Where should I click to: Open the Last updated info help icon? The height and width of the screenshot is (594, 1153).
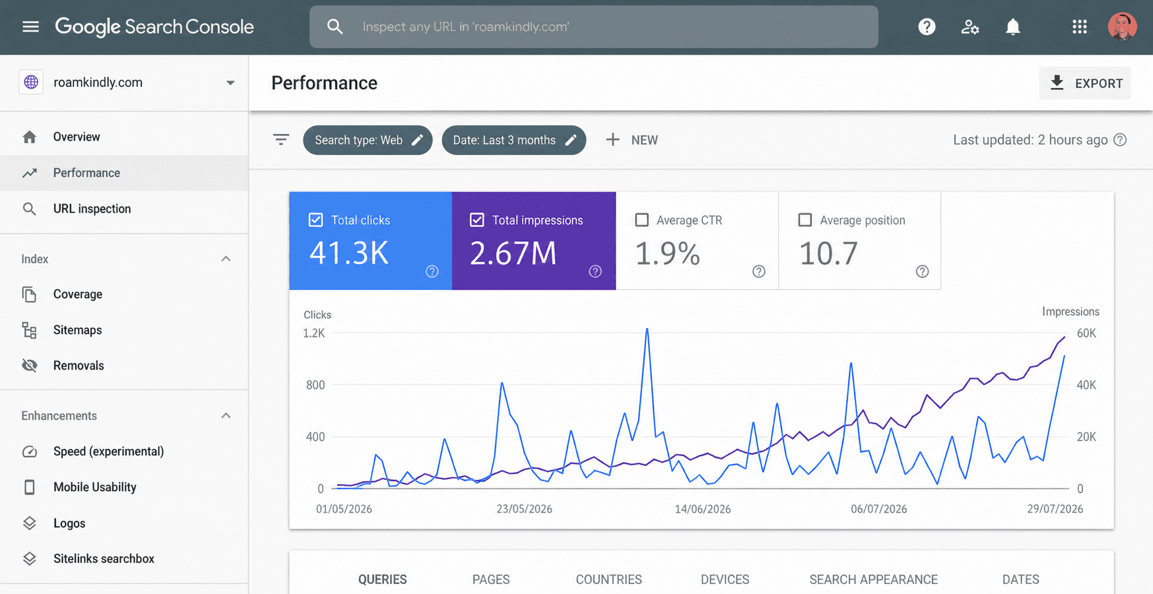click(x=1120, y=140)
